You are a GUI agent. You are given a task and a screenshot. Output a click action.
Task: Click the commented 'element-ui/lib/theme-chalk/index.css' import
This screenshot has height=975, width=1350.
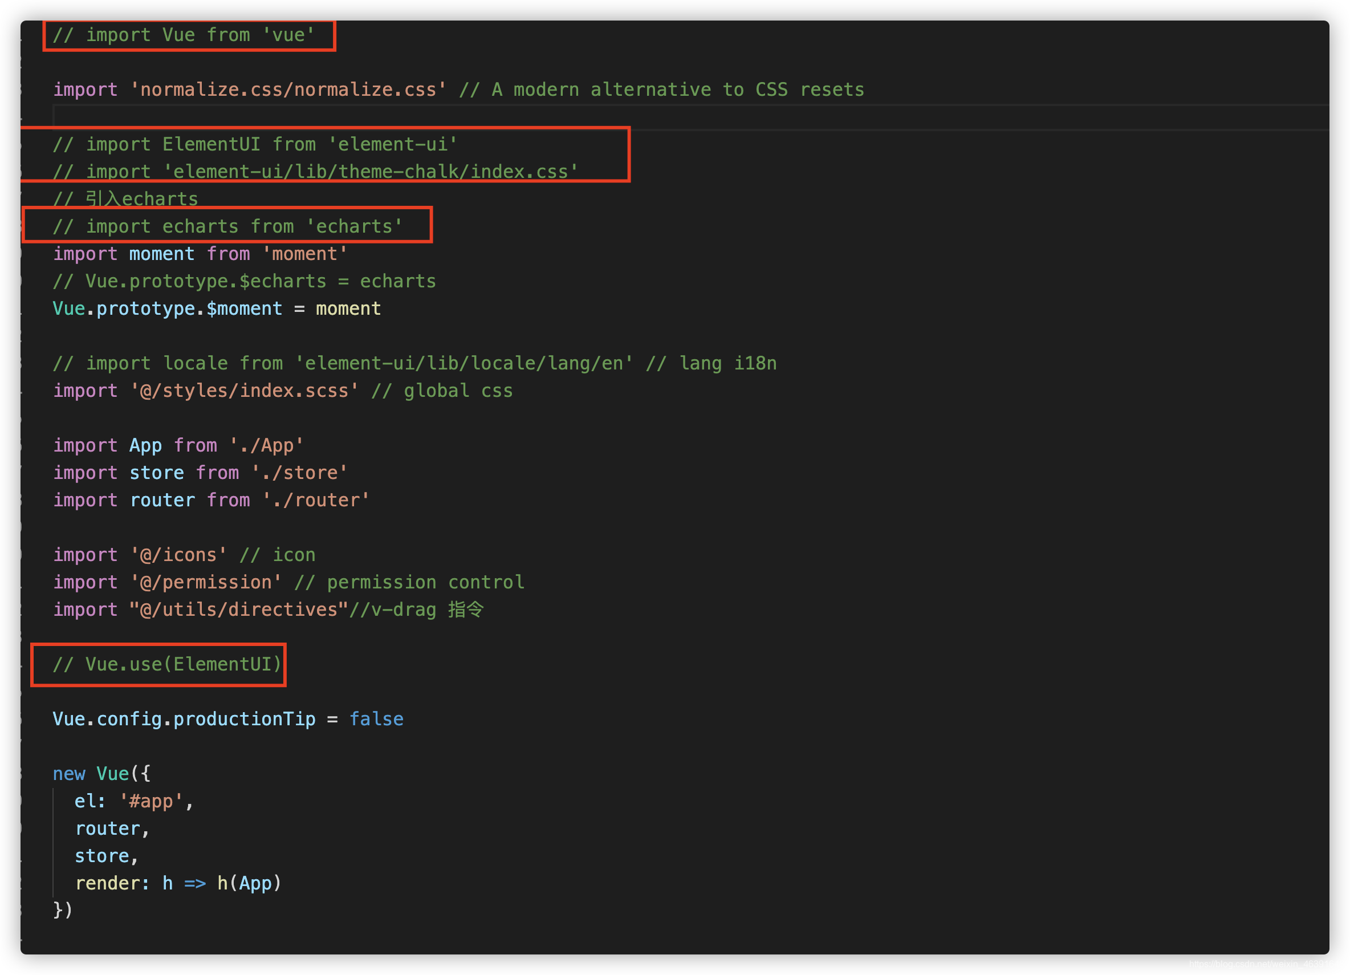click(x=315, y=172)
